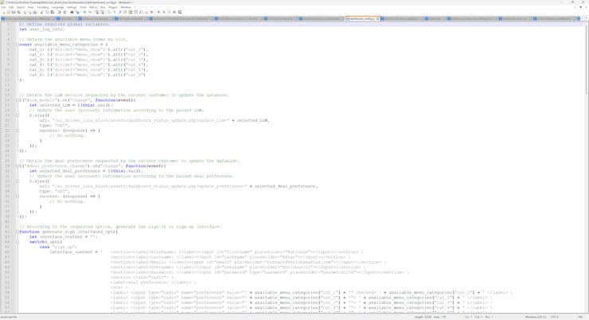Open the View menu

pos(31,7)
